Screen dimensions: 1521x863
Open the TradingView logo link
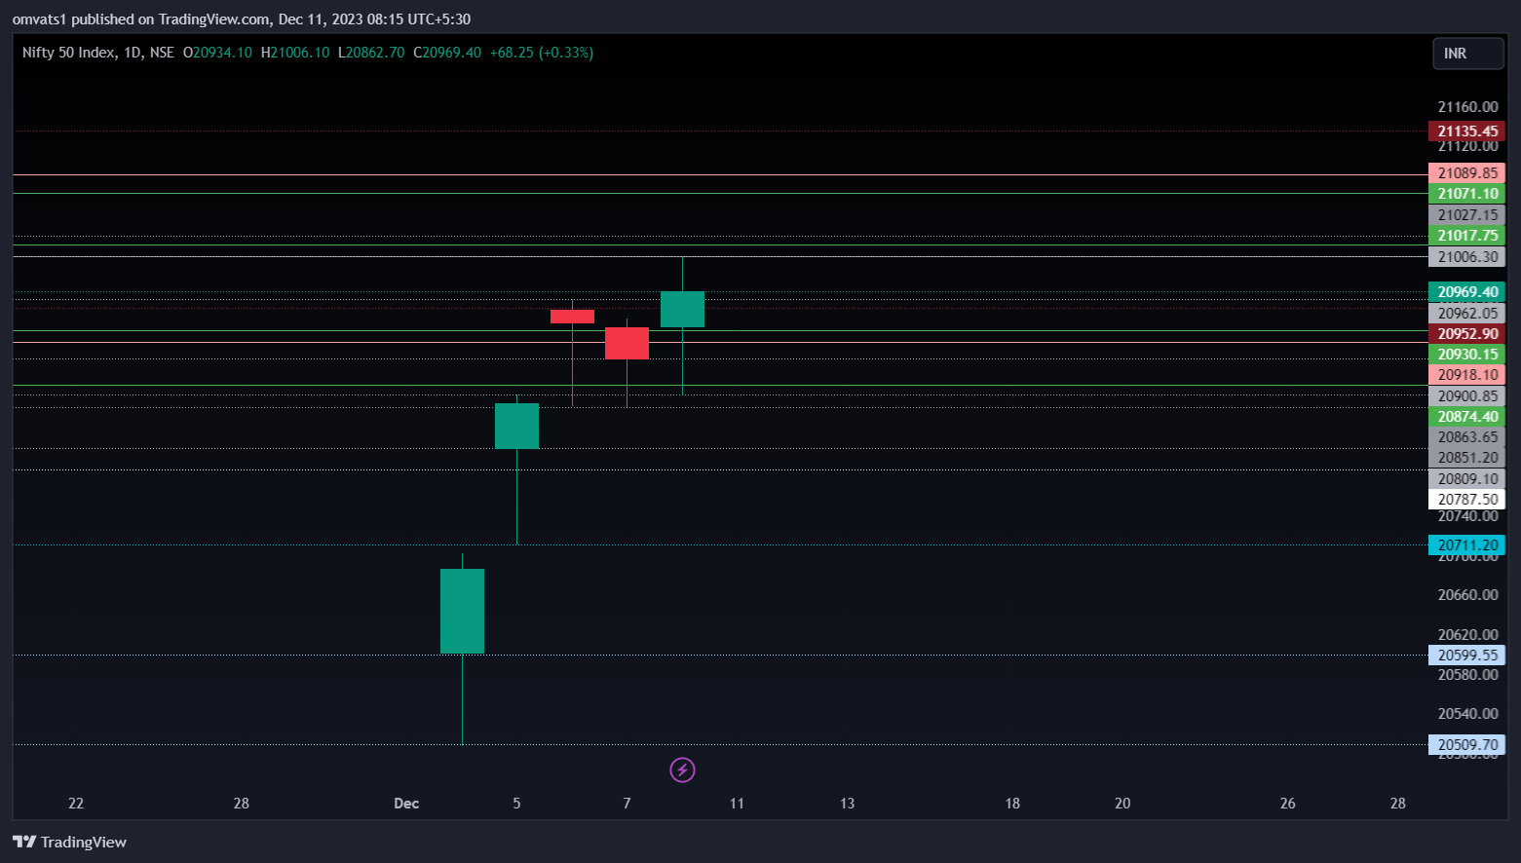coord(69,843)
